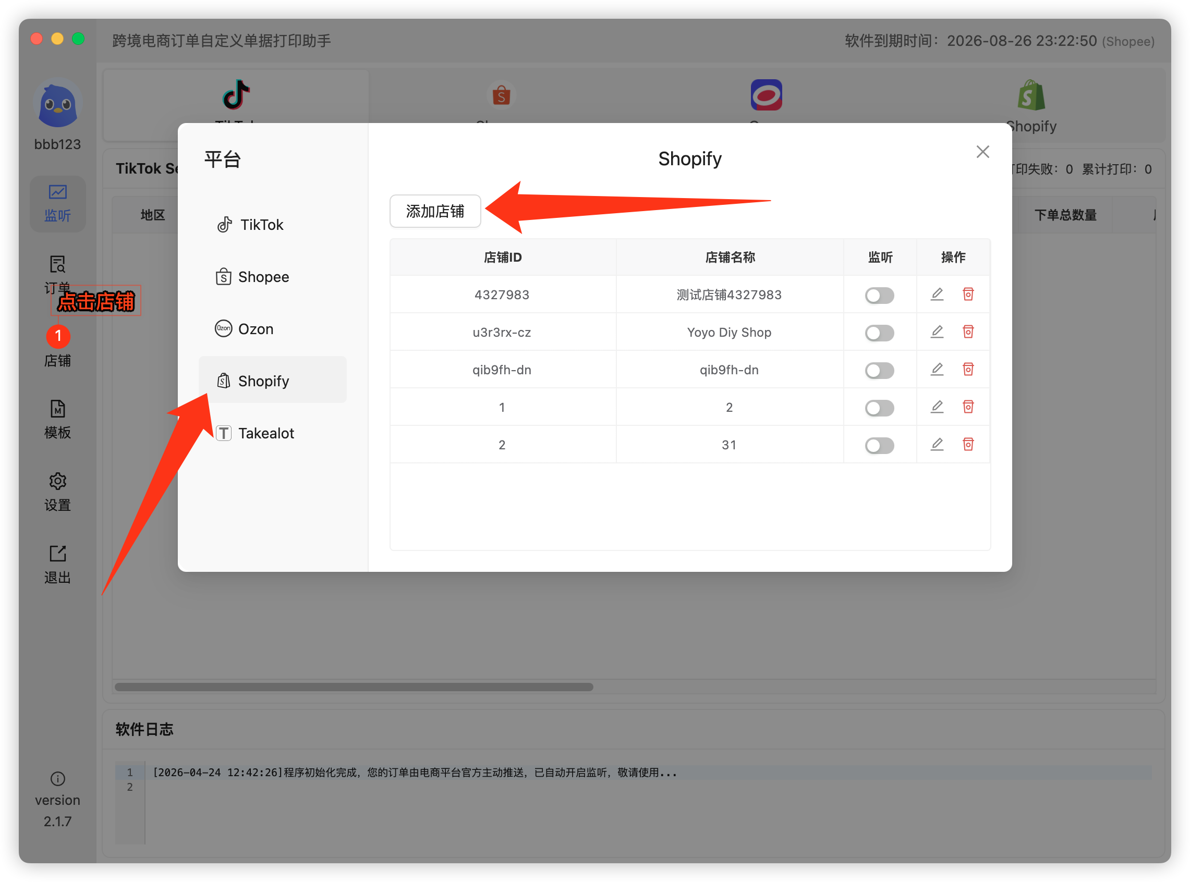Click the macOS yellow minimize button
Viewport: 1190px width, 882px height.
click(x=57, y=39)
